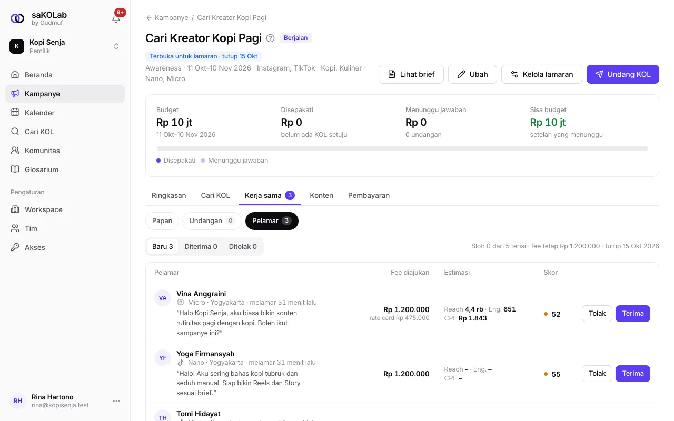Open the Ringkasan tab
This screenshot has height=421, width=674.
[169, 195]
